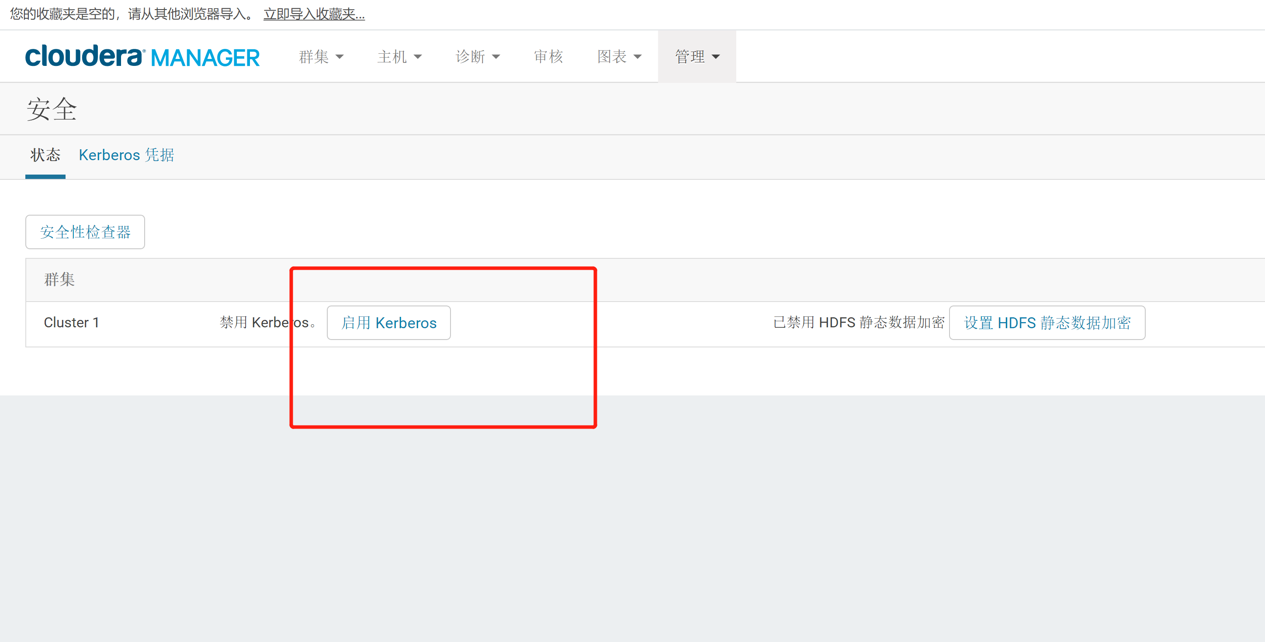The image size is (1265, 642).
Task: Expand the 诊断 menu
Action: point(478,56)
